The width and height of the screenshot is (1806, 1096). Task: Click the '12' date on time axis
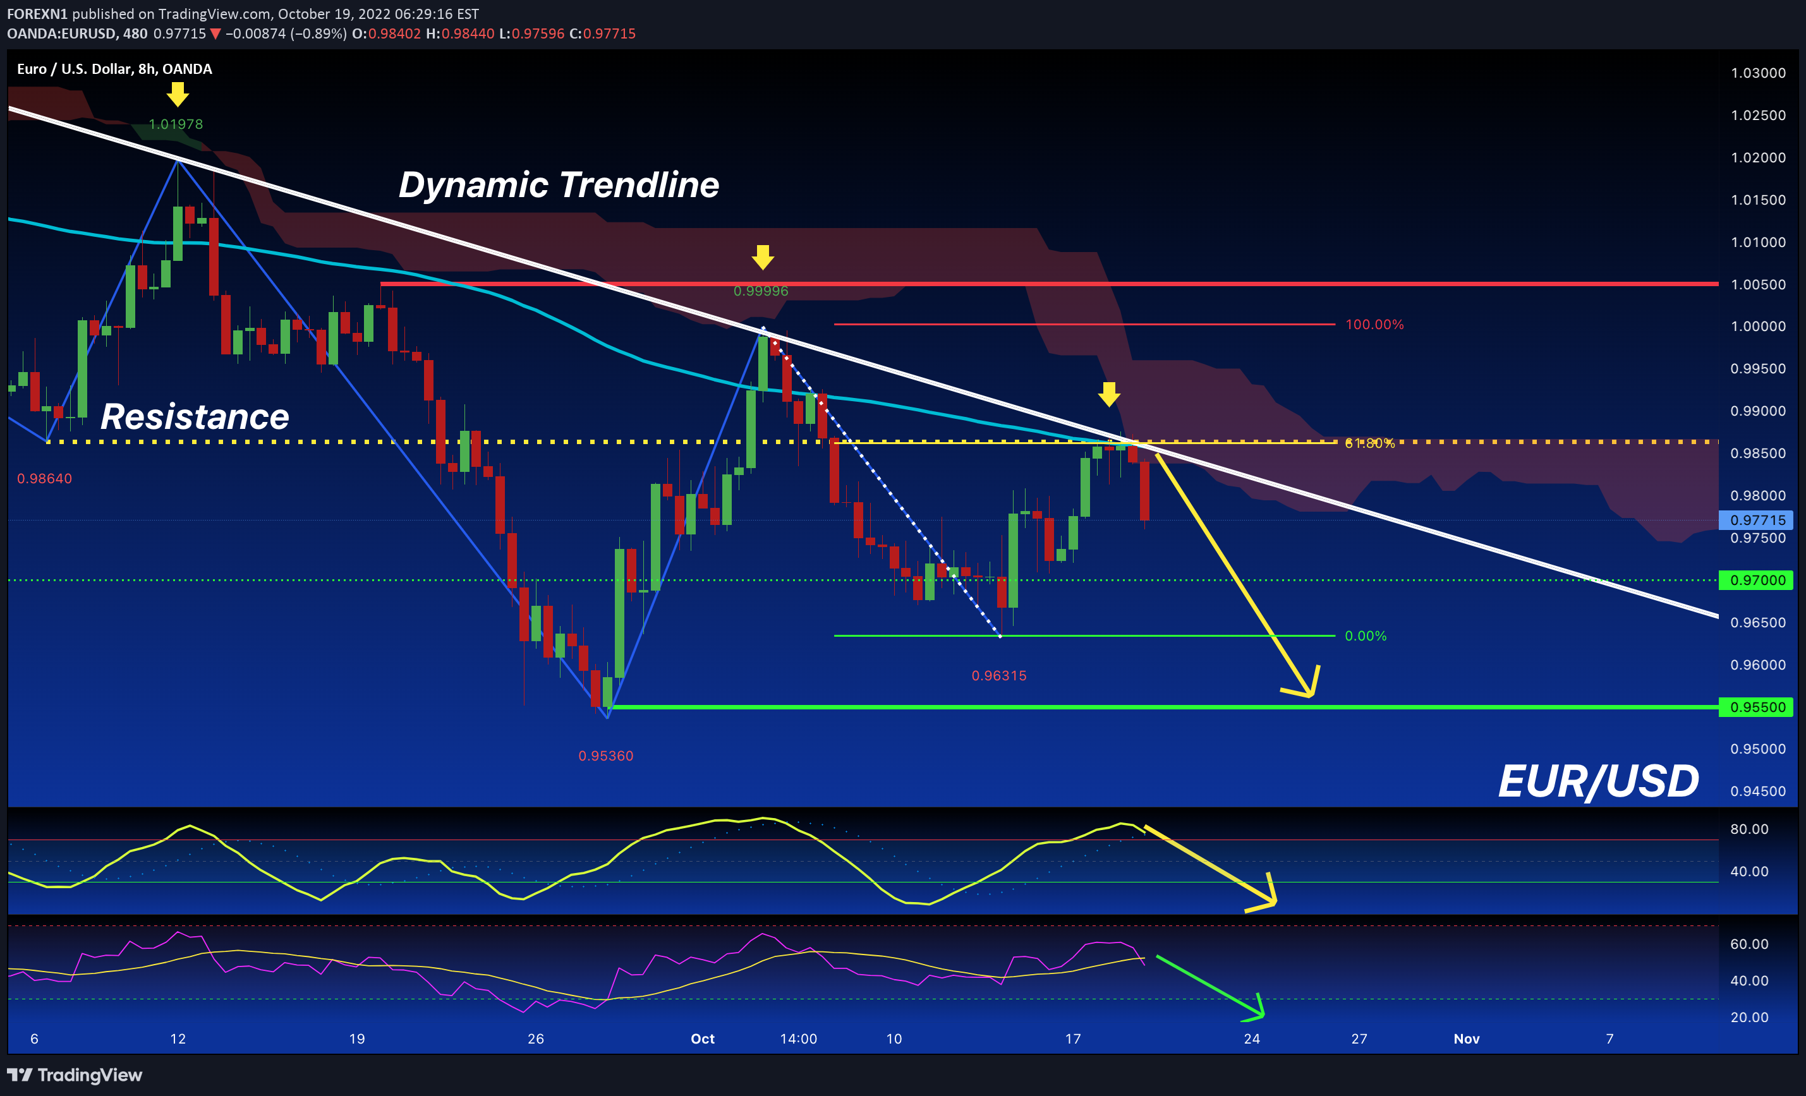click(178, 1039)
